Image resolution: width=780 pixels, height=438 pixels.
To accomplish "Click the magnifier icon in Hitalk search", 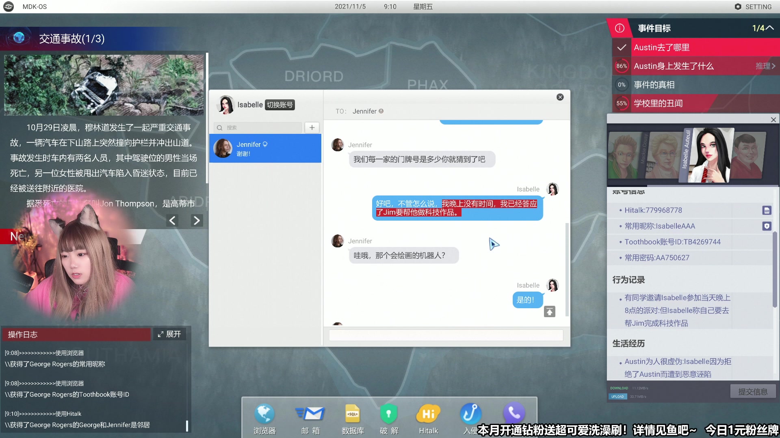I will point(219,127).
